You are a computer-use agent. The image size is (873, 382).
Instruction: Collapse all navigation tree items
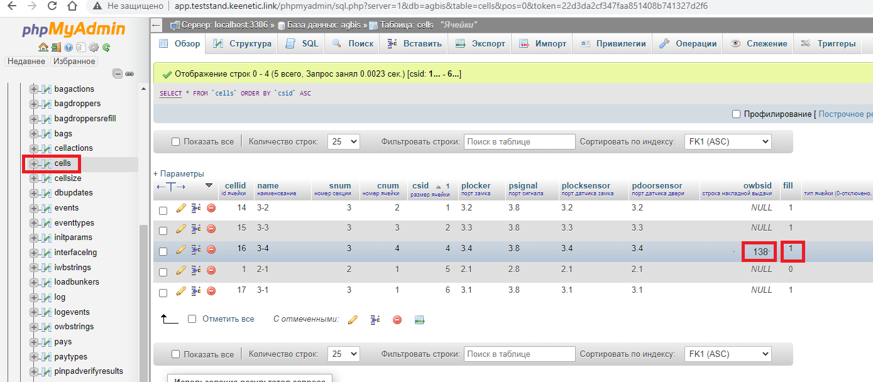pyautogui.click(x=118, y=74)
